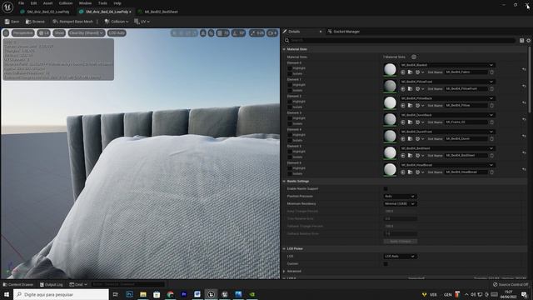This screenshot has width=533, height=300.
Task: Open the Content Drawer
Action: pyautogui.click(x=18, y=284)
